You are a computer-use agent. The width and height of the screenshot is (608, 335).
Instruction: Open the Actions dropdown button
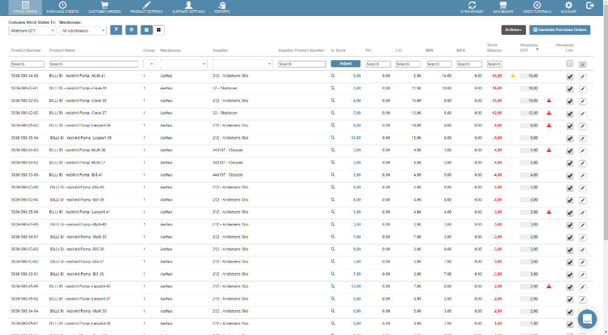tap(513, 30)
